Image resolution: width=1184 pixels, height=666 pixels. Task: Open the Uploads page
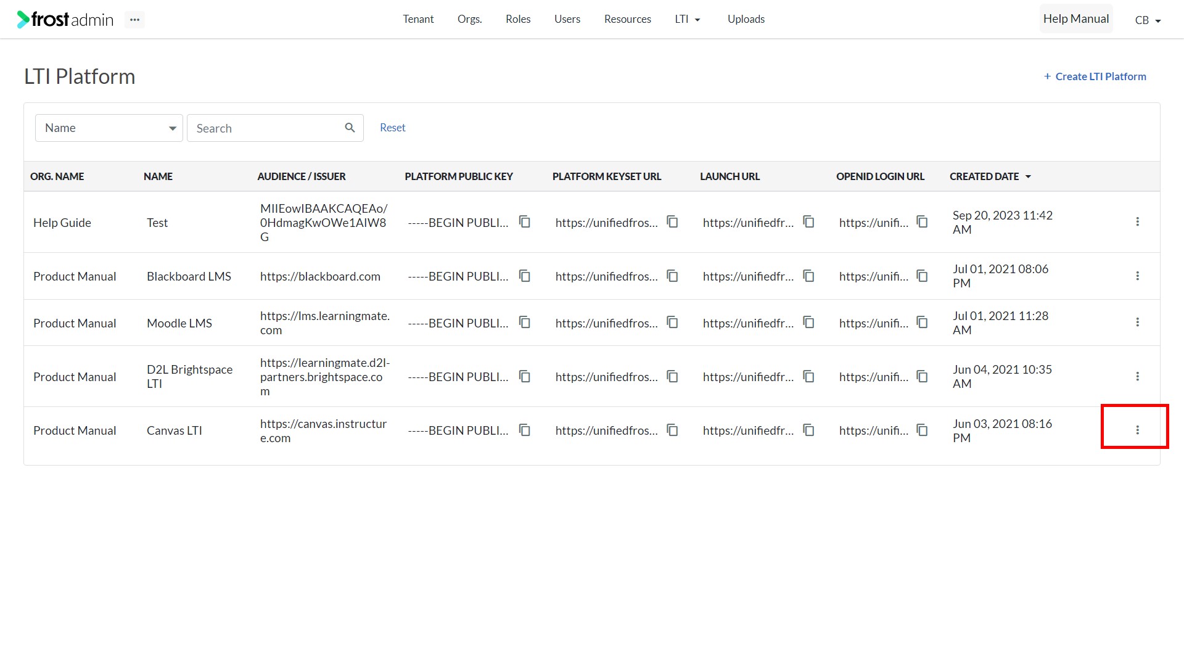746,19
